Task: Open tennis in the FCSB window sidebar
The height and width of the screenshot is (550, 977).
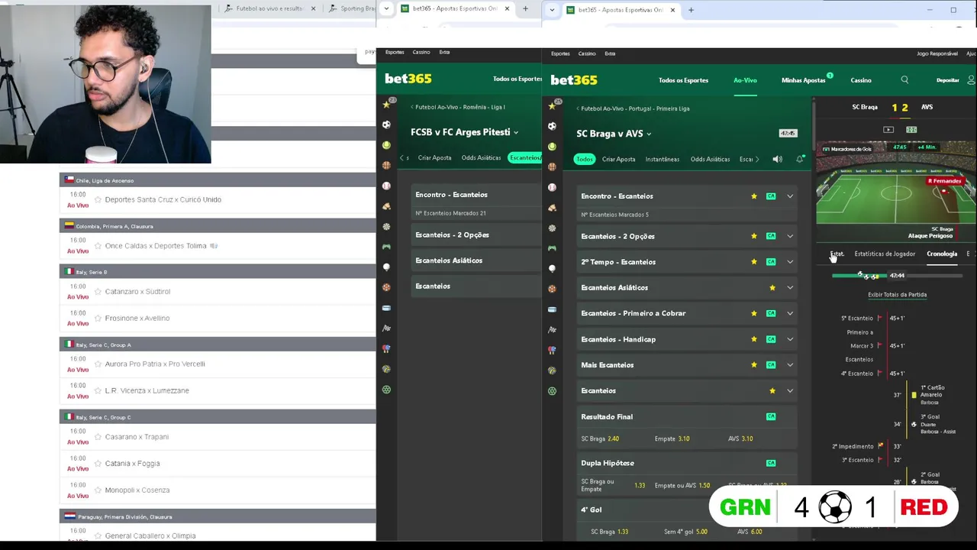Action: click(x=386, y=145)
